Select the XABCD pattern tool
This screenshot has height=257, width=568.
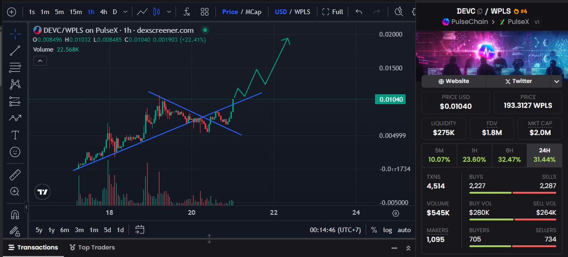coord(15,84)
